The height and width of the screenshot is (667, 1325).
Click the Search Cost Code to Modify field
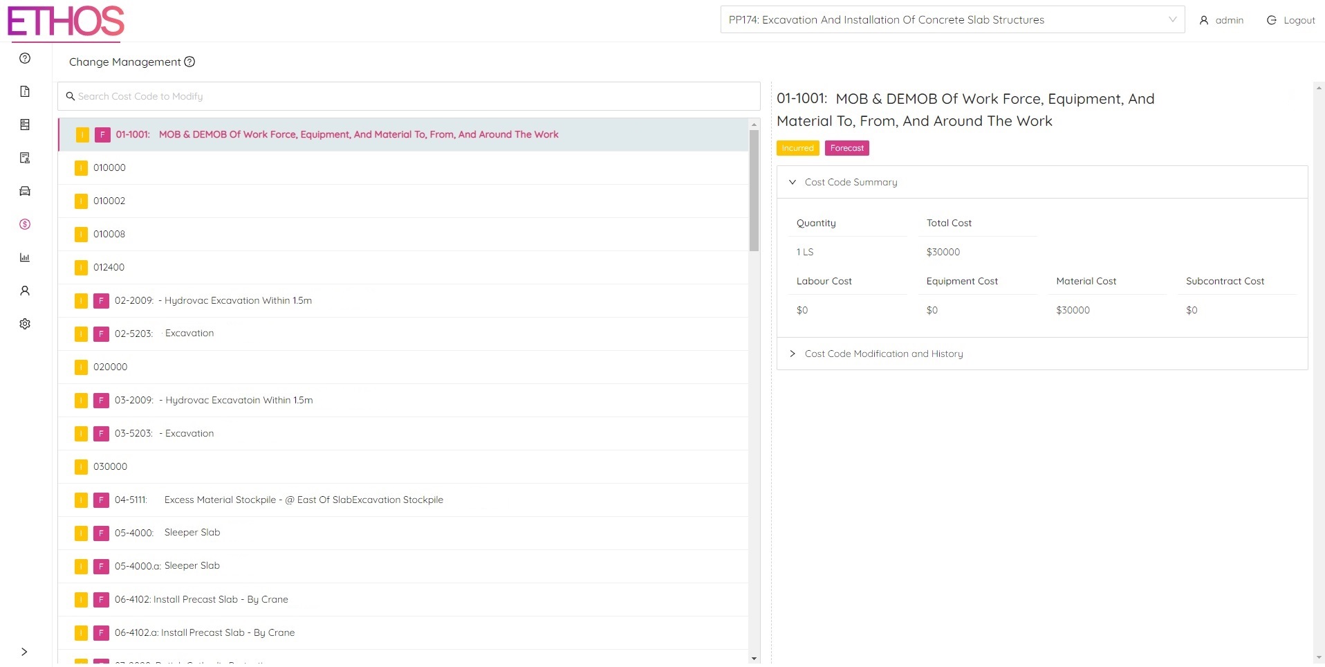point(408,96)
